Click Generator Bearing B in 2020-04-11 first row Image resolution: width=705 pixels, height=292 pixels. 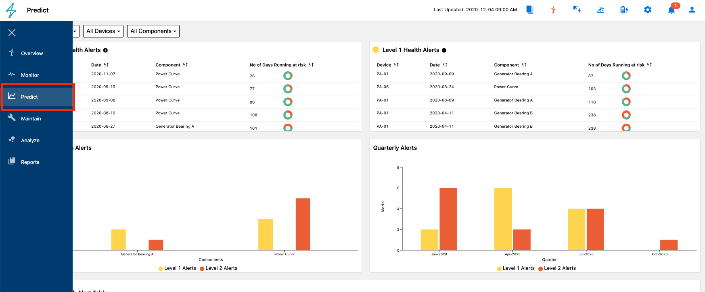tap(513, 113)
